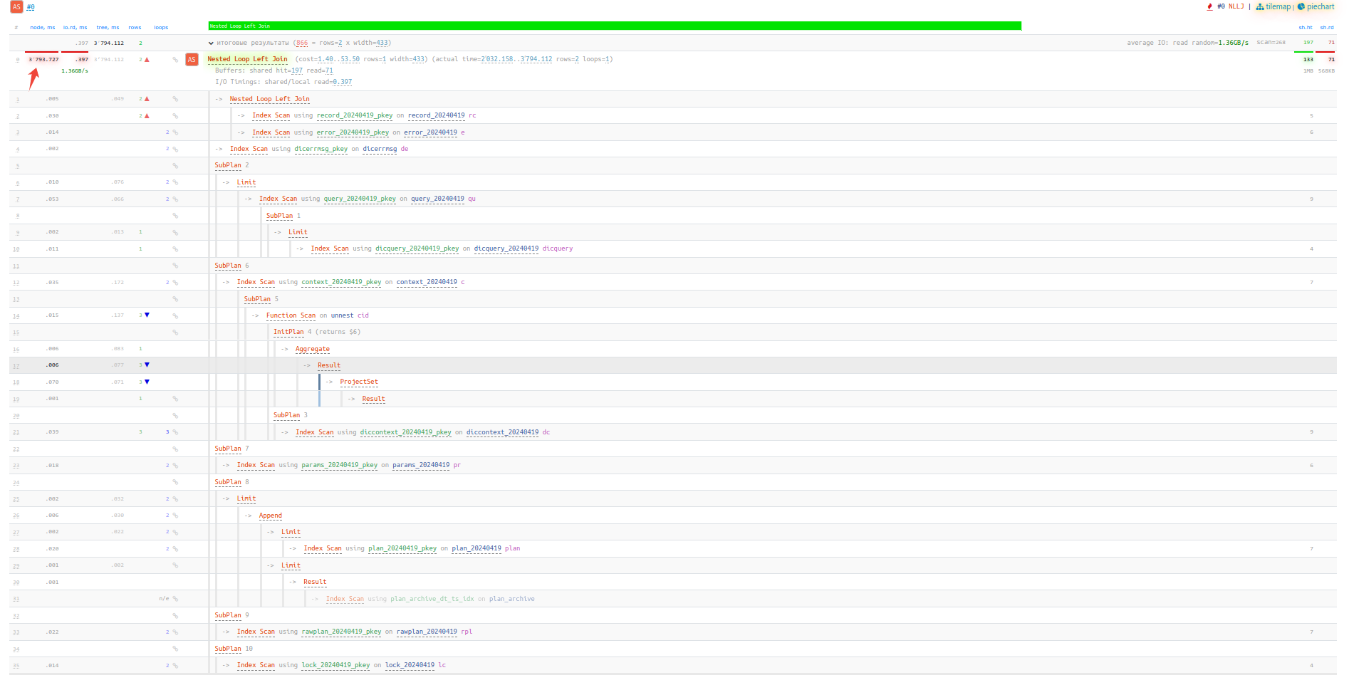
Task: Click link icon in lock_20240419 Index Scan row
Action: 175,666
